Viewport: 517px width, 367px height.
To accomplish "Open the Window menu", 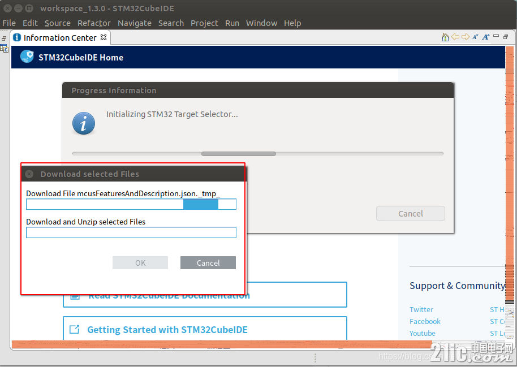I will tap(261, 23).
